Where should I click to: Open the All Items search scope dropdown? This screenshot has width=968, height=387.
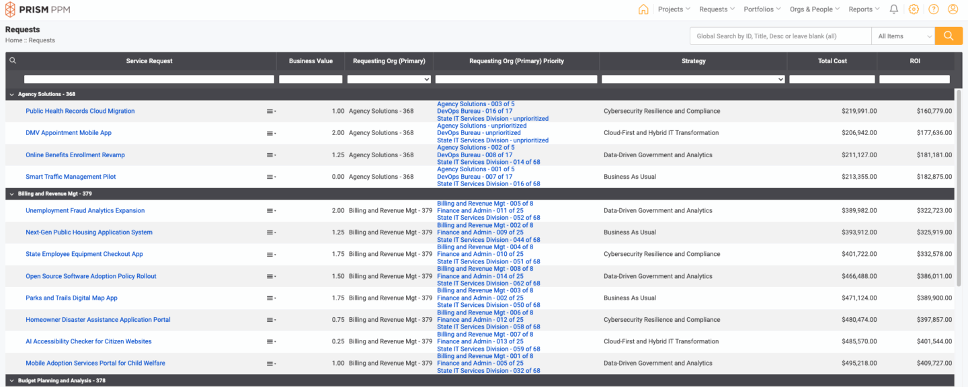pyautogui.click(x=902, y=36)
